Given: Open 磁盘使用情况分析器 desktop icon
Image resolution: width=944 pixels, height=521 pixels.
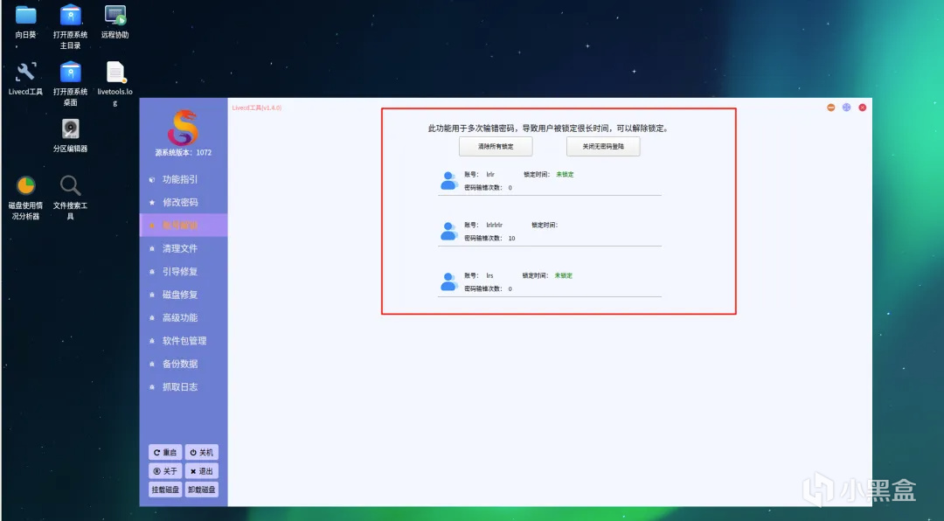Looking at the screenshot, I should (25, 185).
